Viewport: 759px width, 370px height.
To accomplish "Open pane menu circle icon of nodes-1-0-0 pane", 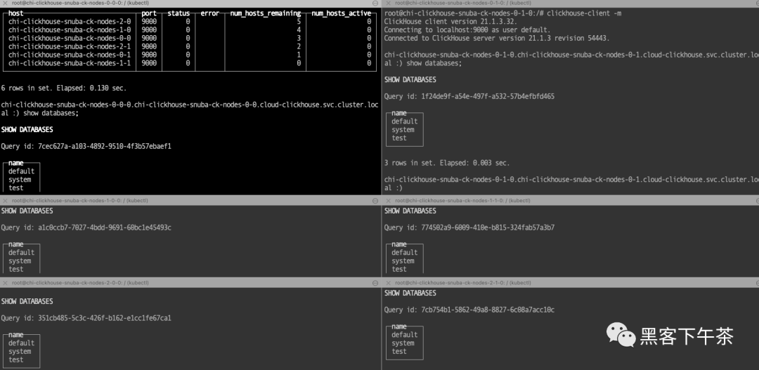I will (x=375, y=200).
